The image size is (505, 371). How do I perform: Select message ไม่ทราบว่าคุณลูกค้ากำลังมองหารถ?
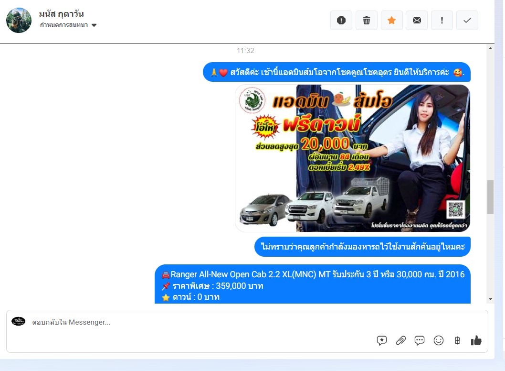coord(362,247)
